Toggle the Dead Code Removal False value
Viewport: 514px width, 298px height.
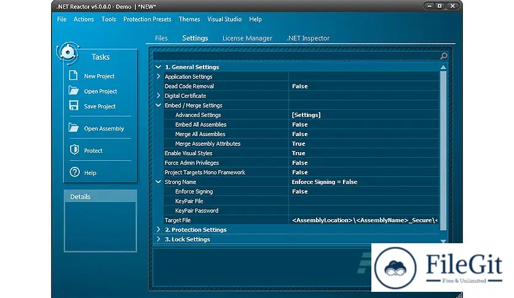coord(299,86)
